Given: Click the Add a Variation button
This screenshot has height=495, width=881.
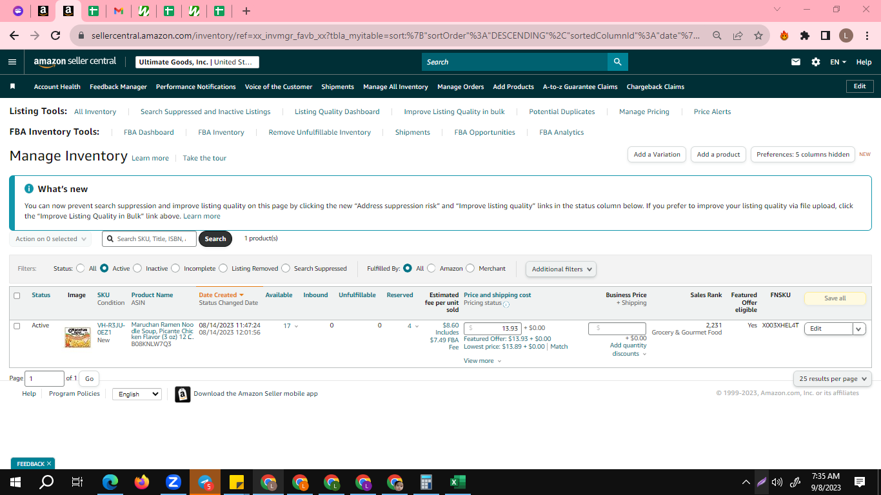Looking at the screenshot, I should (657, 155).
